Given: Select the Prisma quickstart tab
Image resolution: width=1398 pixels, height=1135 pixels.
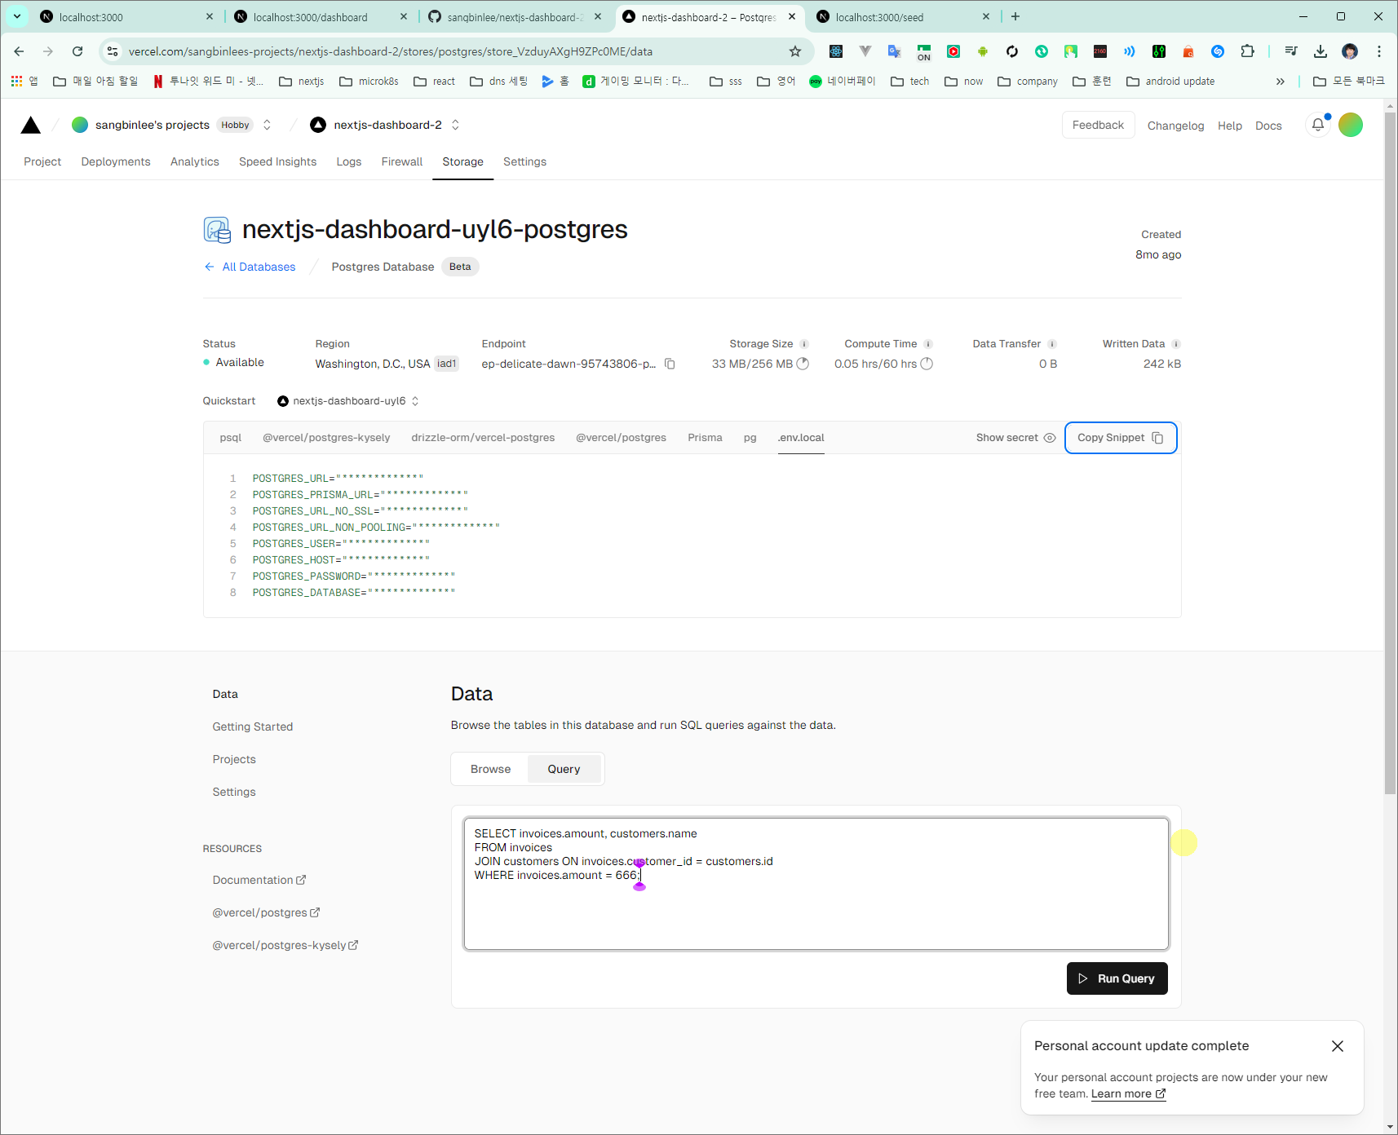Looking at the screenshot, I should (705, 438).
